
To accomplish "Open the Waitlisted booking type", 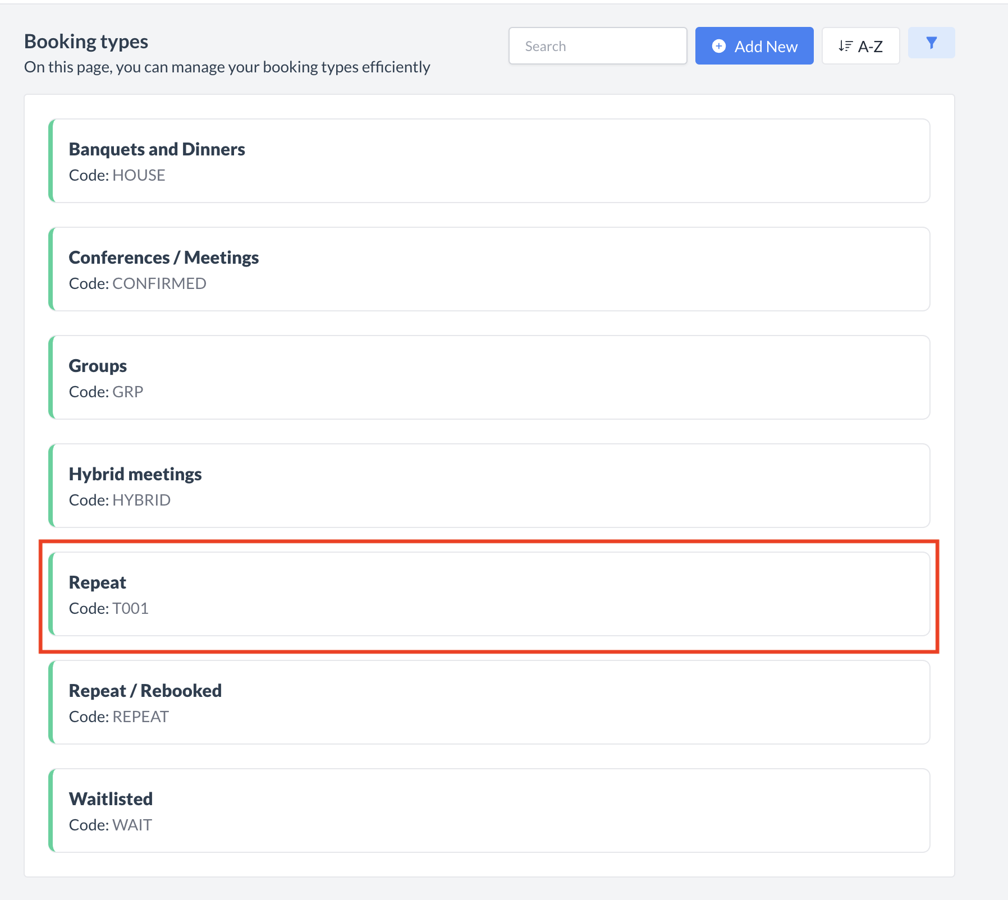I will point(490,811).
